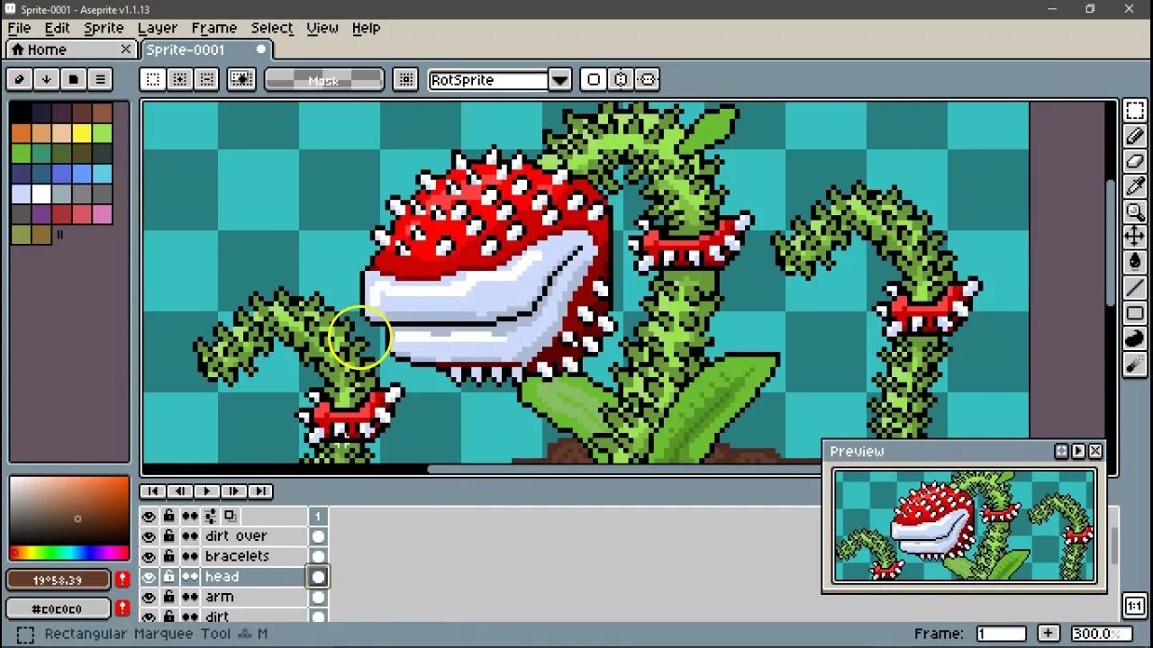This screenshot has height=648, width=1153.
Task: Close the Home tab
Action: 126,49
